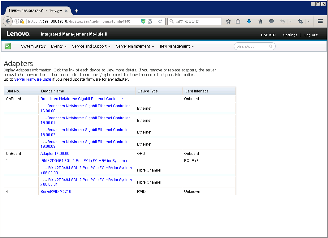
Task: Click the lock warning icon in address bar
Action: click(22, 21)
